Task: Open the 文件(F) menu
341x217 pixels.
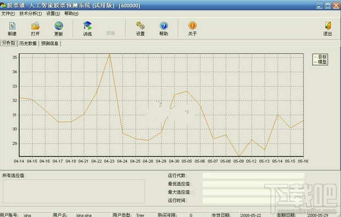Action: [x=8, y=14]
